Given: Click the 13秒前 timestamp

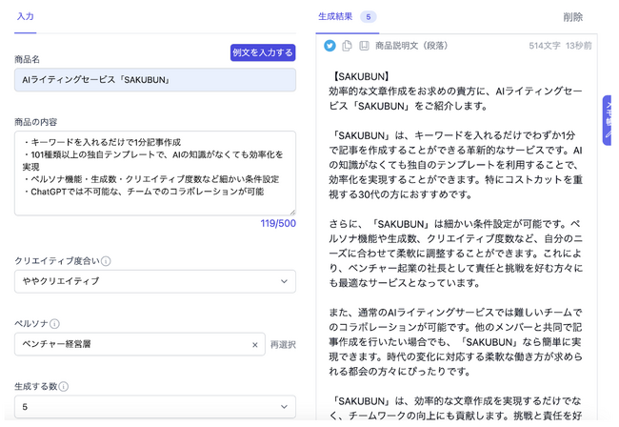Looking at the screenshot, I should point(579,46).
